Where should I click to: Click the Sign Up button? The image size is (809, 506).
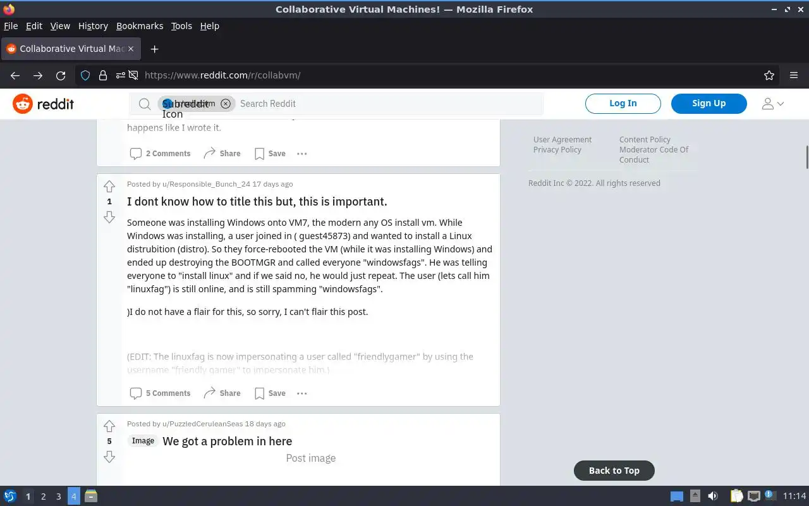click(x=709, y=103)
